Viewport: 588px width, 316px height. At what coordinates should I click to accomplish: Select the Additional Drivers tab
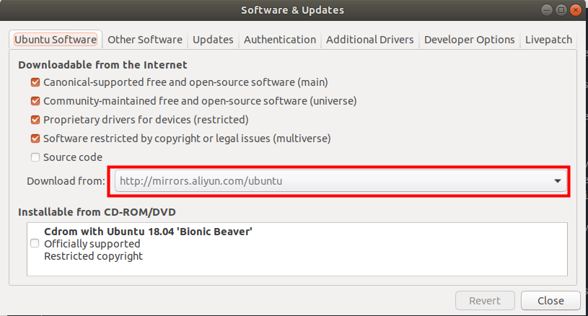[x=369, y=40]
